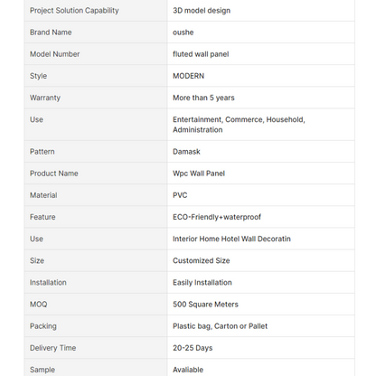Click the 'ECO-Friendly+waterproof' feature value
This screenshot has height=376, width=376.
[x=217, y=217]
